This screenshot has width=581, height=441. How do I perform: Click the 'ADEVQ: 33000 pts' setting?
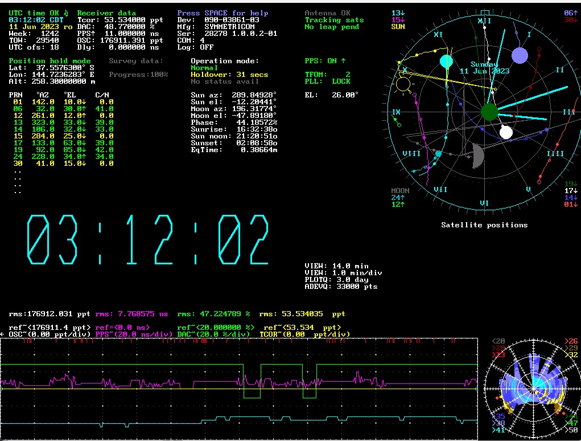341,287
